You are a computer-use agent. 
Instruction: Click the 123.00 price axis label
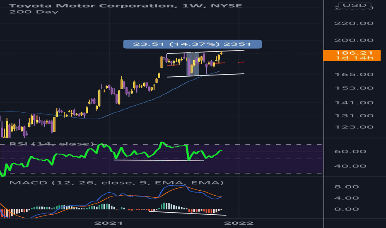354,127
